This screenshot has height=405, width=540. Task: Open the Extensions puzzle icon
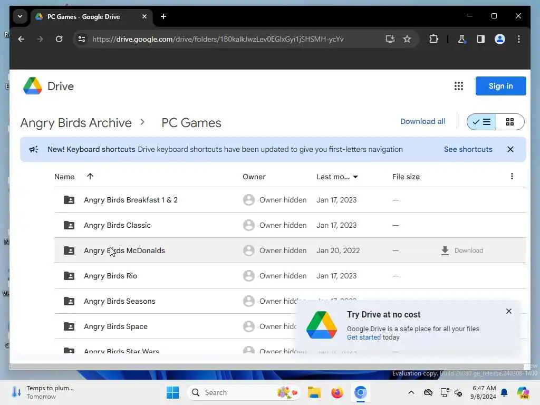tap(433, 39)
